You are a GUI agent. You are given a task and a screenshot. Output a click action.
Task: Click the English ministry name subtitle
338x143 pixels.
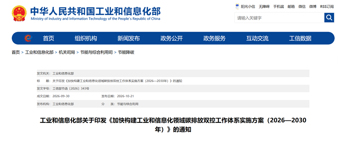click(x=95, y=19)
